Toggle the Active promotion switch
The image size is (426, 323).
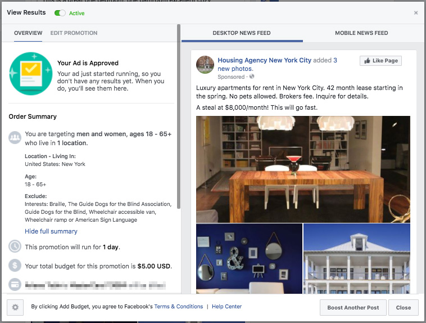[x=60, y=13]
